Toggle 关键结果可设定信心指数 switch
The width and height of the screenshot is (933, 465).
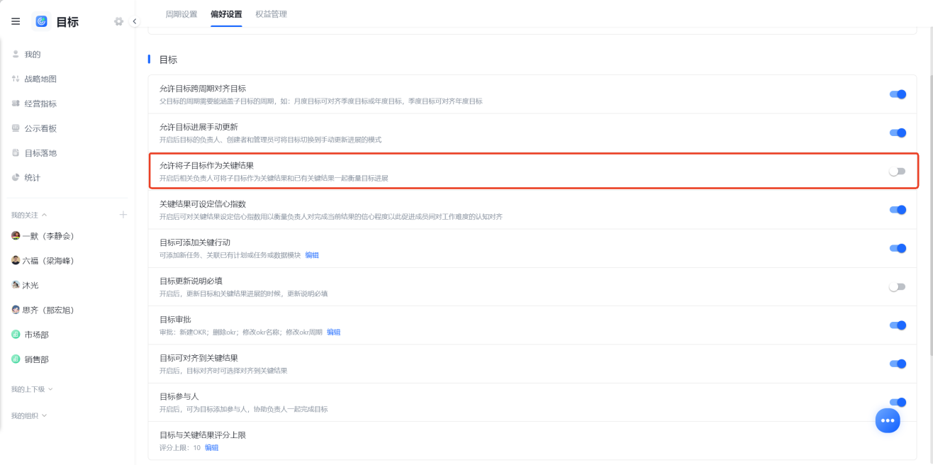(x=898, y=210)
